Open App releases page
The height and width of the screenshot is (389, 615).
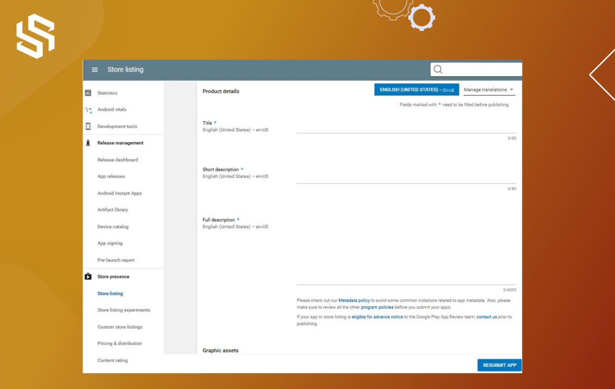pyautogui.click(x=111, y=177)
